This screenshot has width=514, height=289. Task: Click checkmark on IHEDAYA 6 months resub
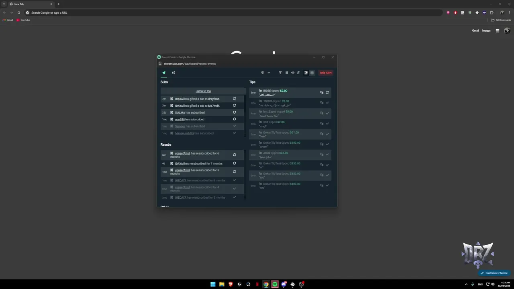[x=235, y=180]
